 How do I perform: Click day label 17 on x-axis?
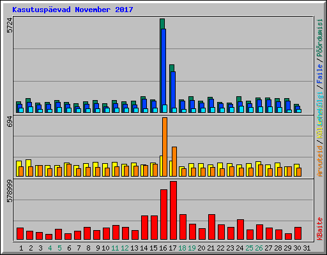172,248
